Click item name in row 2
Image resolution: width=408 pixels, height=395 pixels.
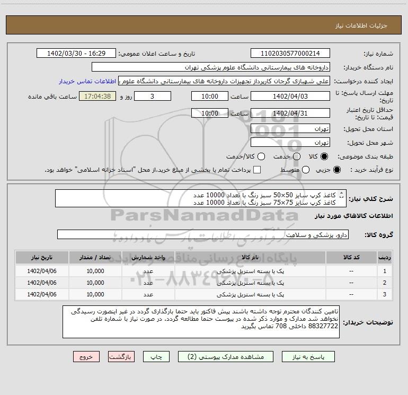250,283
